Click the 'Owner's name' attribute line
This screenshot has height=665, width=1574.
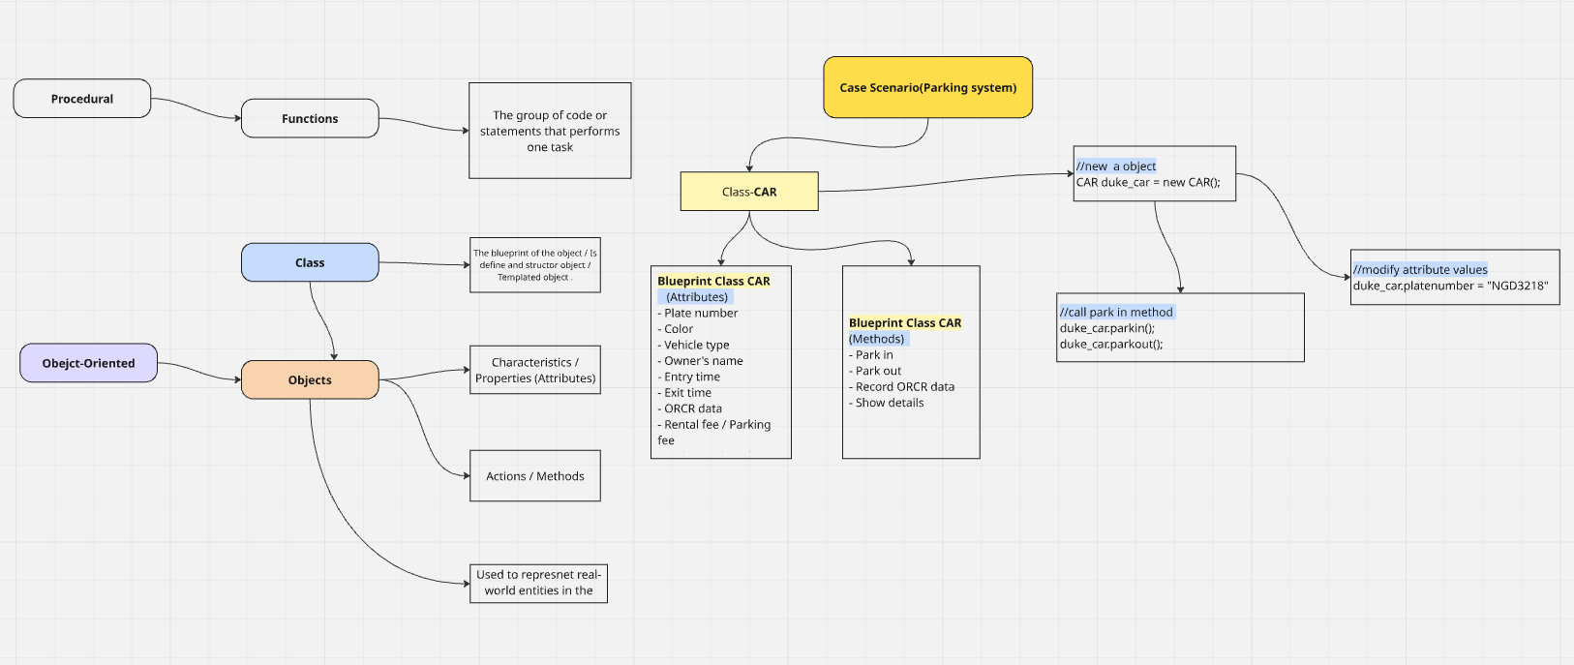pos(701,361)
